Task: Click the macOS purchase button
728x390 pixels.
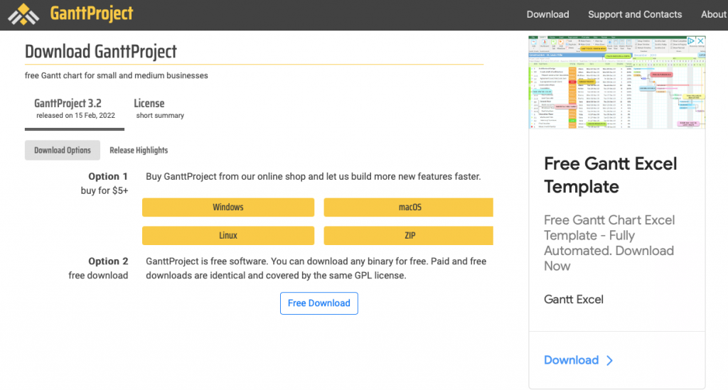Action: coord(409,207)
